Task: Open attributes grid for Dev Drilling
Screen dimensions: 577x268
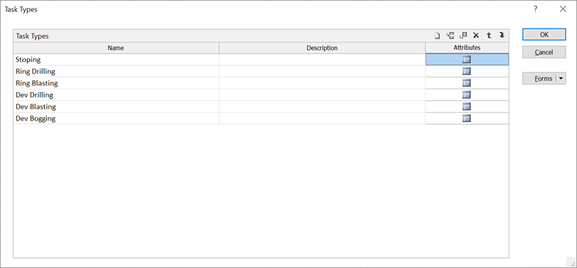Action: coord(467,95)
